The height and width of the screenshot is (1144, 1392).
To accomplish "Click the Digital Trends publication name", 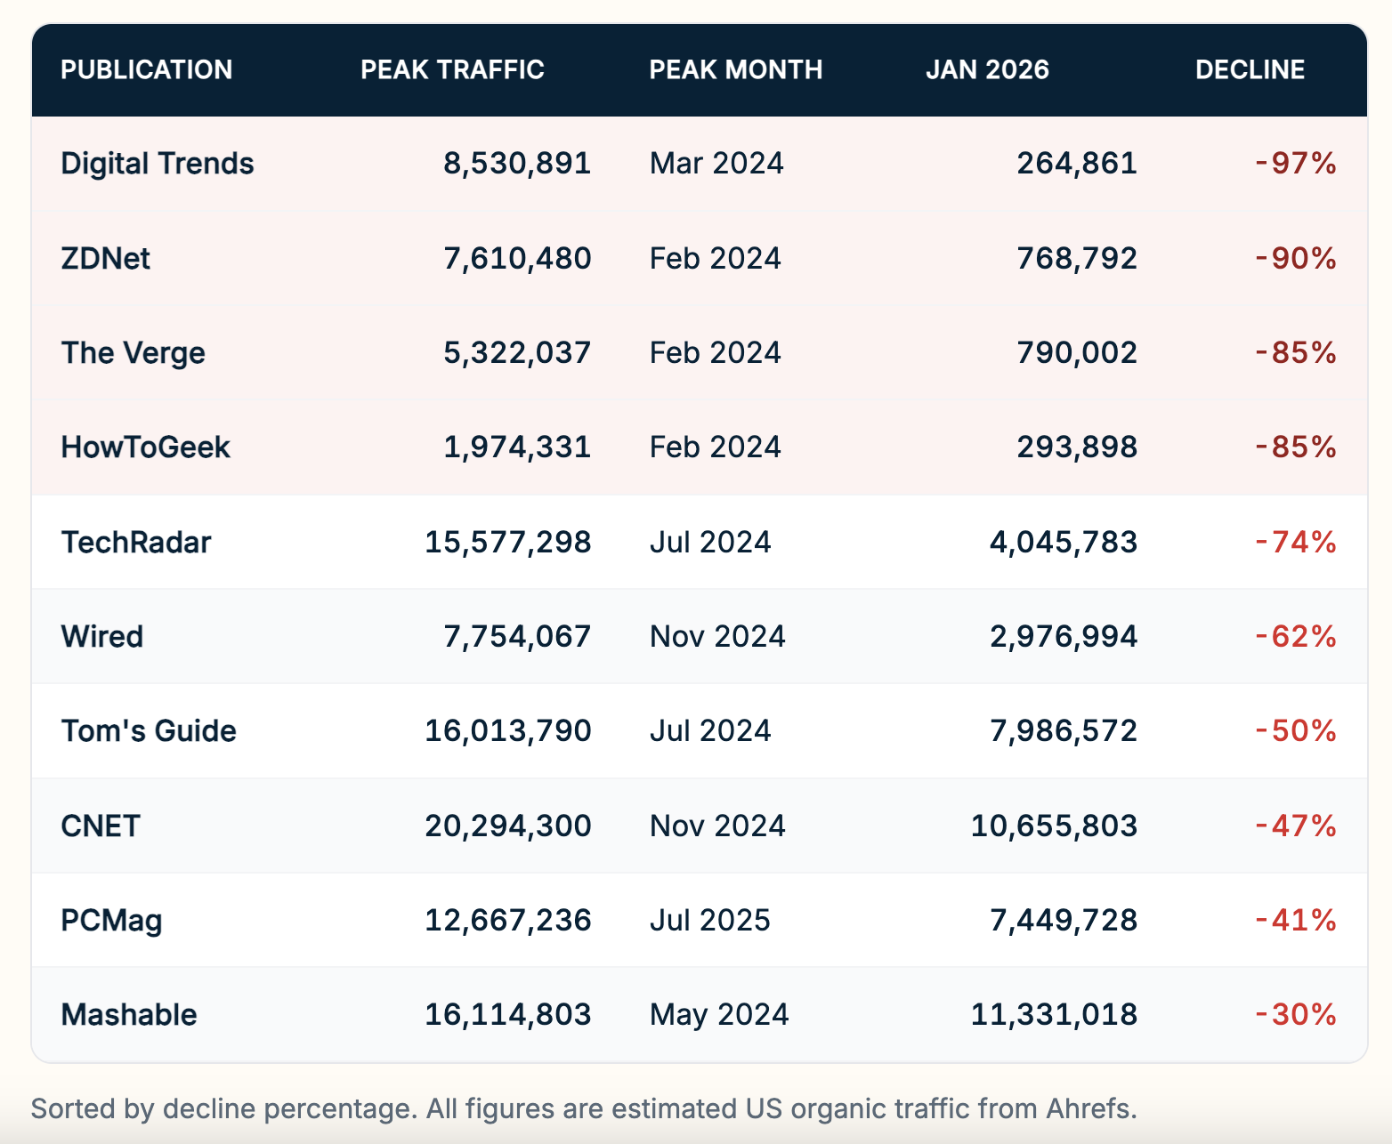I will click(x=158, y=164).
